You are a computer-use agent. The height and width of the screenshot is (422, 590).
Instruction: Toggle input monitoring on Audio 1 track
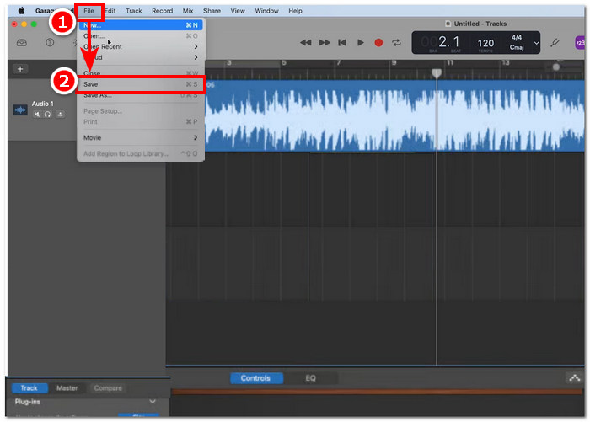coord(60,114)
